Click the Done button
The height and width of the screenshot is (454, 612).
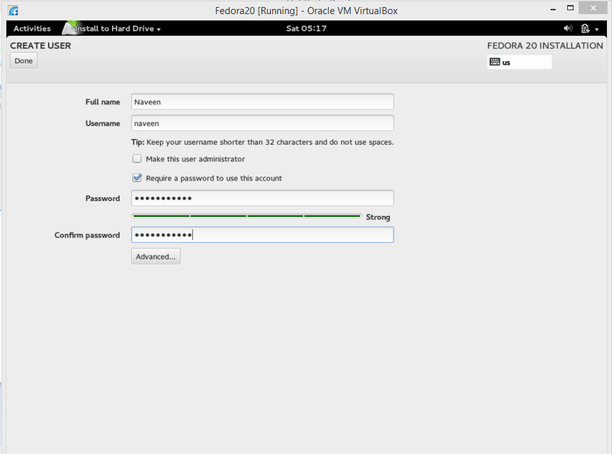click(x=24, y=60)
